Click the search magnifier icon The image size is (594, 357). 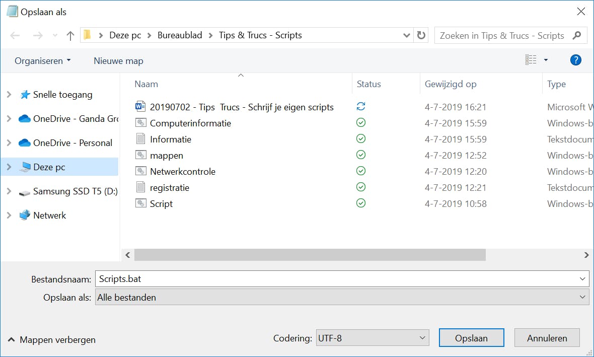[577, 36]
